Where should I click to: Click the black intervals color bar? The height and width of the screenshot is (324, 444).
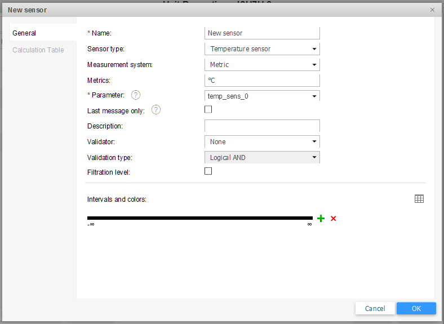pyautogui.click(x=199, y=218)
